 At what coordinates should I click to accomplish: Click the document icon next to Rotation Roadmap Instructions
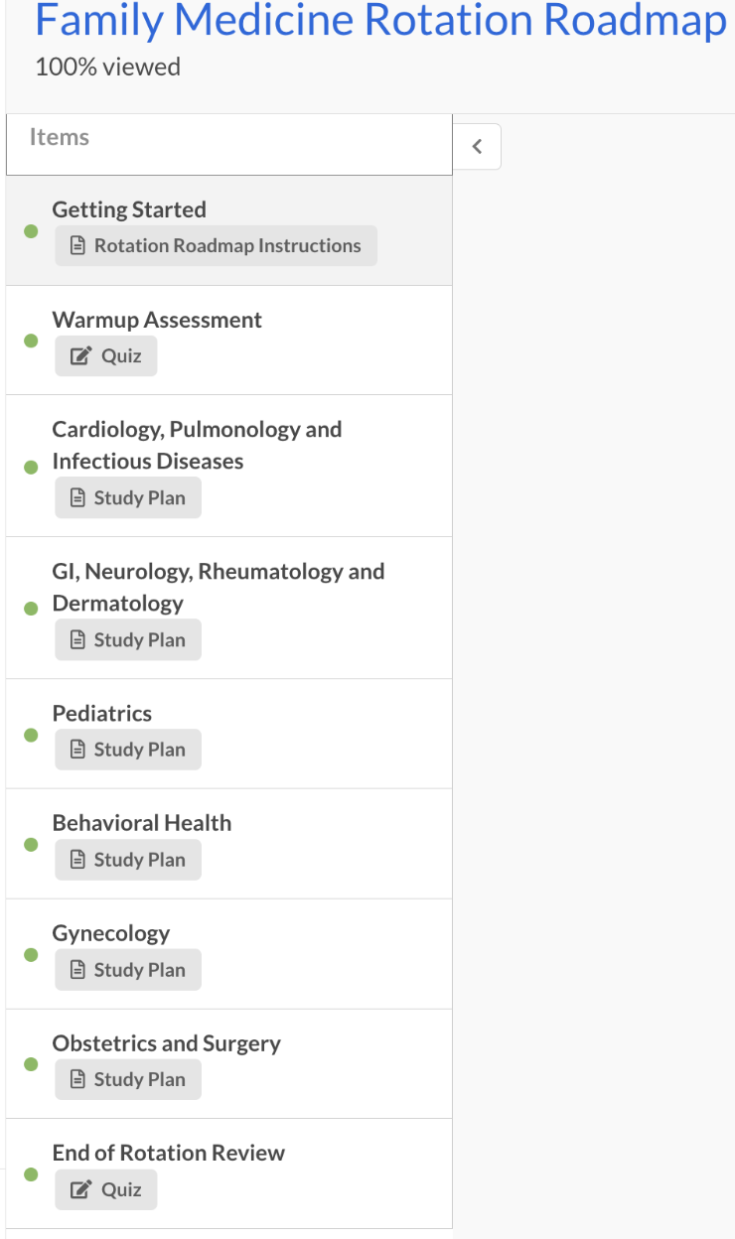pos(77,245)
